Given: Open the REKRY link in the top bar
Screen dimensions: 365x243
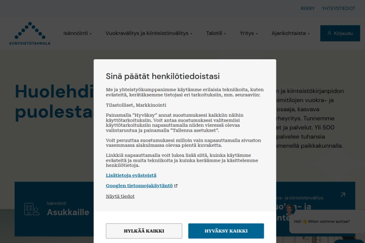Looking at the screenshot, I should [x=308, y=8].
